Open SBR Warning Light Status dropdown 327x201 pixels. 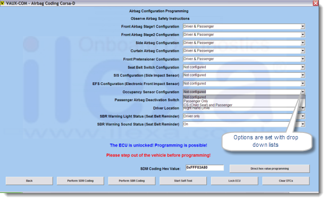click(x=303, y=116)
